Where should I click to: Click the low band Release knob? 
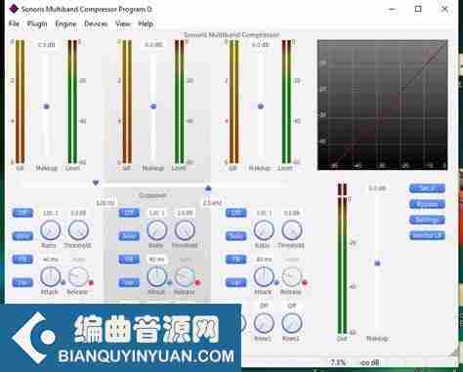pyautogui.click(x=78, y=277)
